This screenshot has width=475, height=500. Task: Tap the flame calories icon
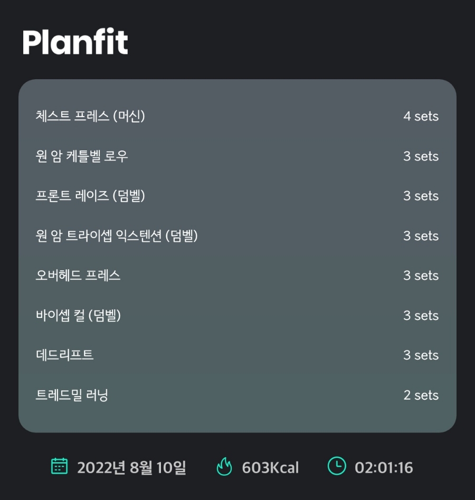click(224, 467)
